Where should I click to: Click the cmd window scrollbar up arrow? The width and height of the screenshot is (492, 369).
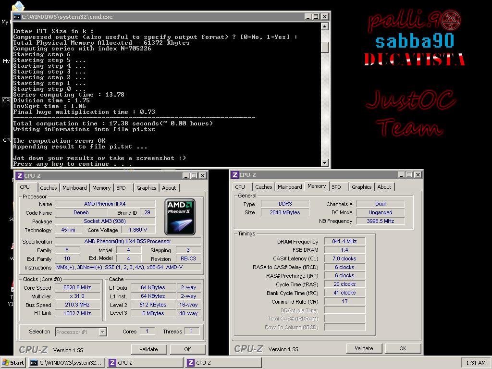325,26
